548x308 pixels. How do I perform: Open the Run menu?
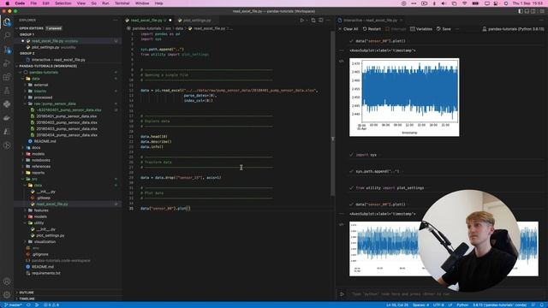pos(105,3)
